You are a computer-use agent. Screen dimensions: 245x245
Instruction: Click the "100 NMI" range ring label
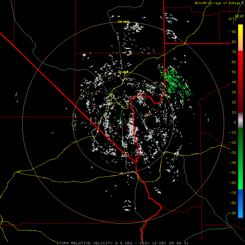pyautogui.click(x=123, y=22)
